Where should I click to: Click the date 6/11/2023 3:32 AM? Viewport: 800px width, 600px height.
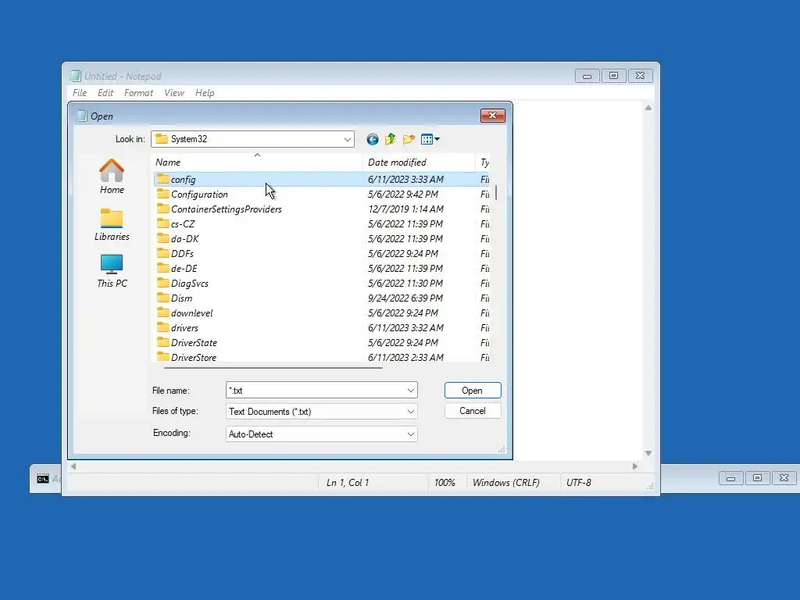[405, 327]
